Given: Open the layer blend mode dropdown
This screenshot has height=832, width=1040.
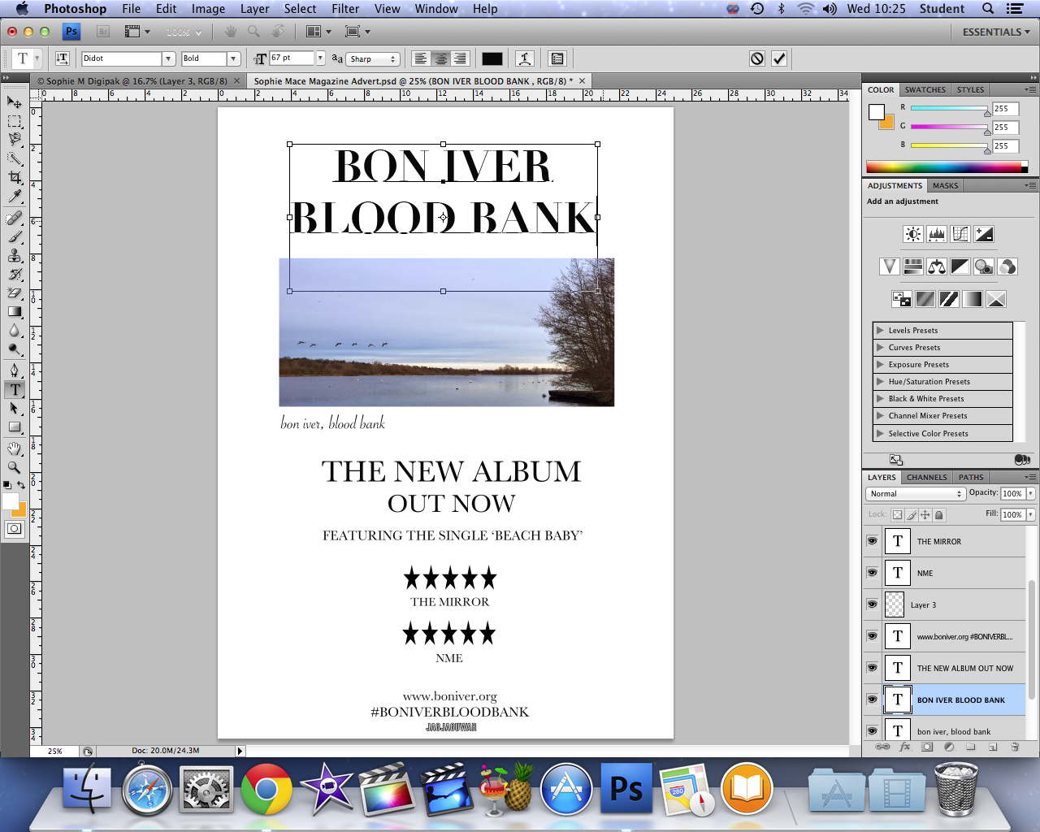Looking at the screenshot, I should click(915, 494).
